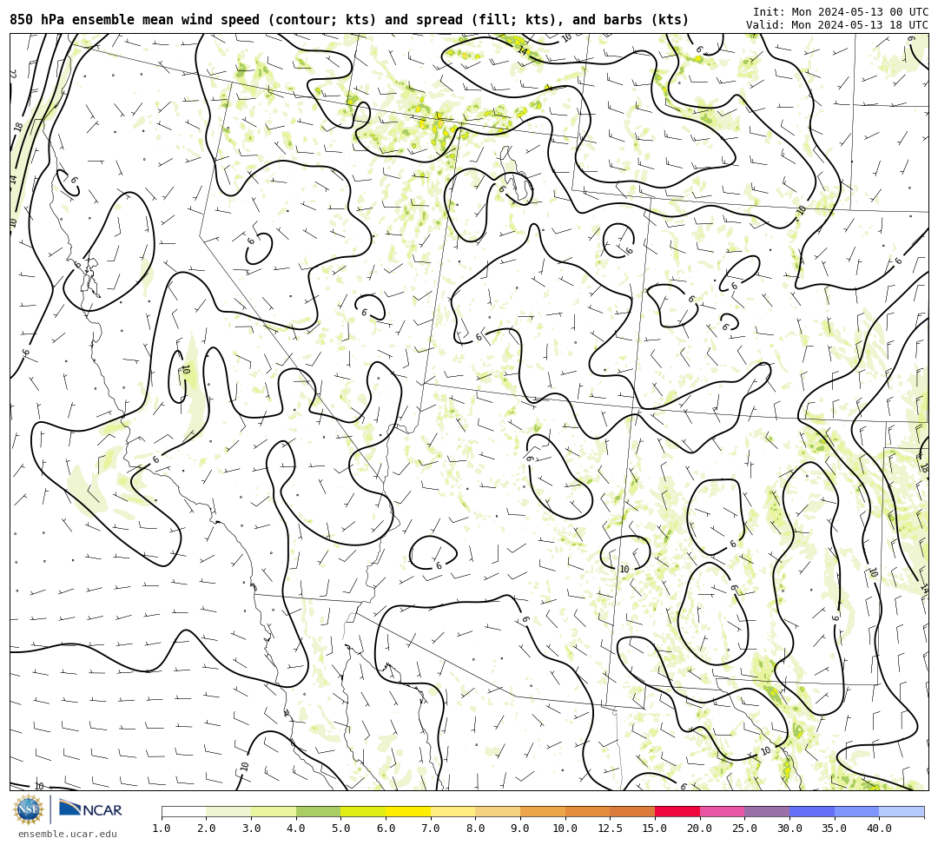
Task: Pick the orange 9.0–10.0 colorbar segment
Action: [543, 811]
